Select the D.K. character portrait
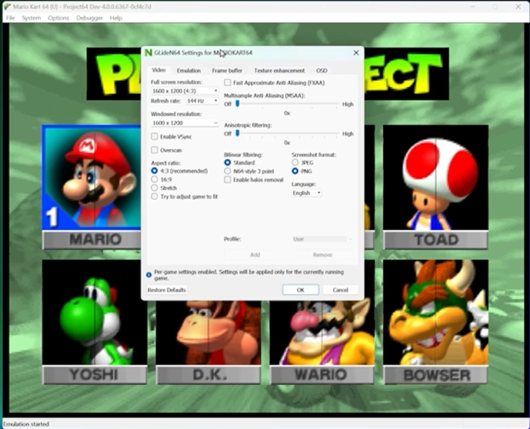This screenshot has height=429, width=530. click(x=208, y=333)
